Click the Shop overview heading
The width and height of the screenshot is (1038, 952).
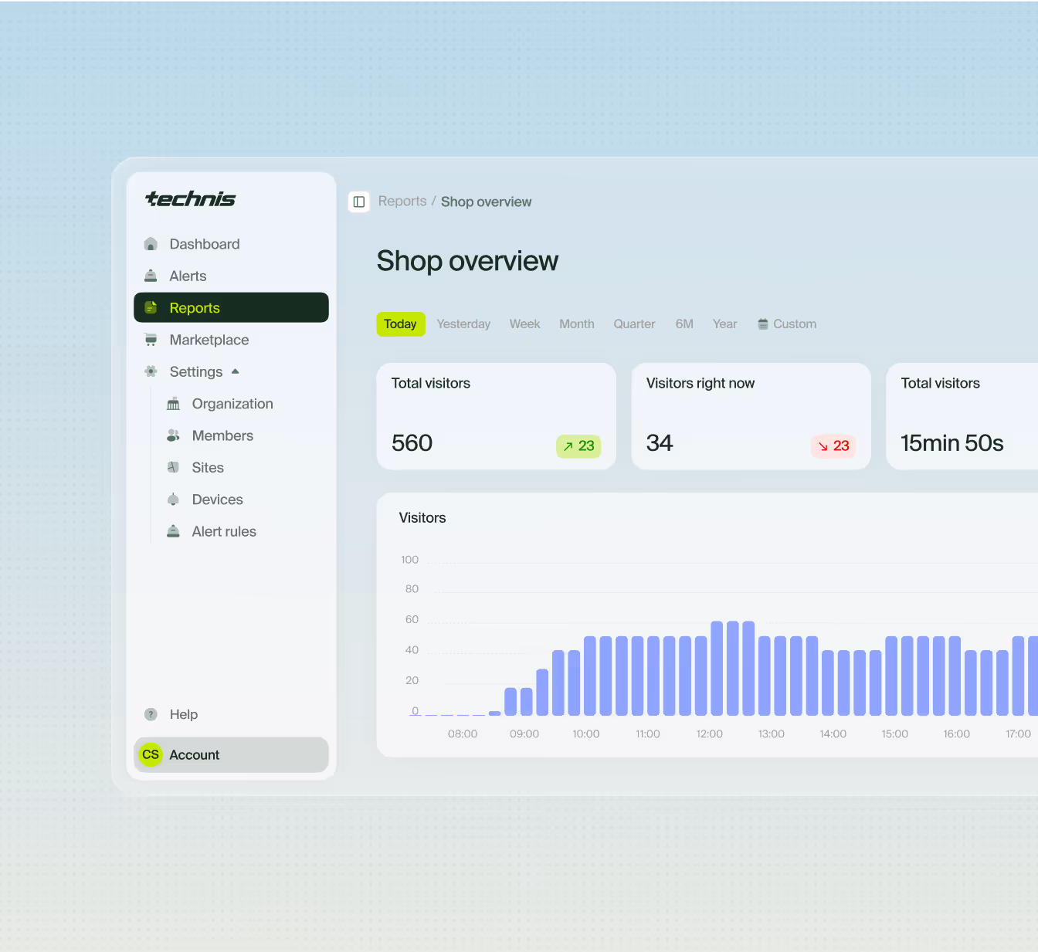467,261
